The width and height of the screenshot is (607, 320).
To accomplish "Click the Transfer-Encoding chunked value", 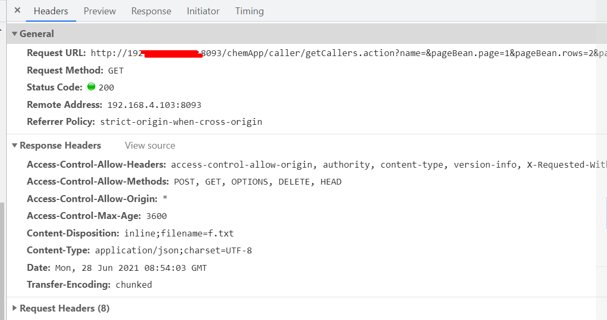I will tap(133, 285).
